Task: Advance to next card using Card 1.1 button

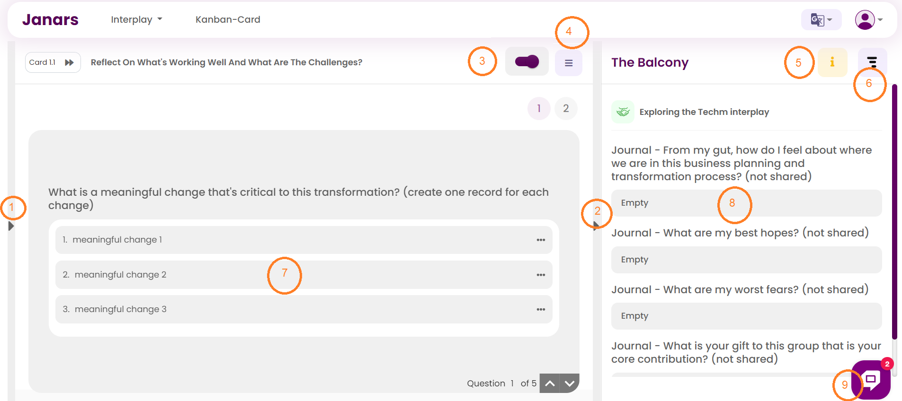Action: click(53, 62)
